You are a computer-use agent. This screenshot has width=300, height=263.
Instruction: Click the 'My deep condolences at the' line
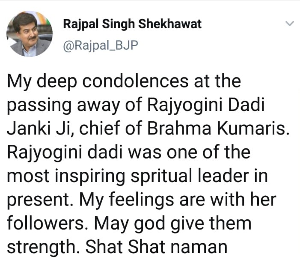[x=124, y=82]
